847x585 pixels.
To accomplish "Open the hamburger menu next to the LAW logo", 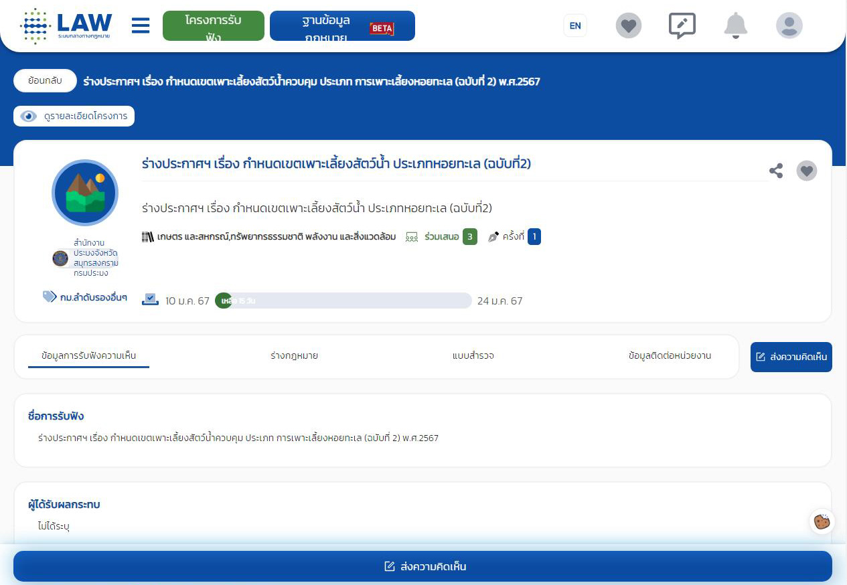I will pos(141,25).
